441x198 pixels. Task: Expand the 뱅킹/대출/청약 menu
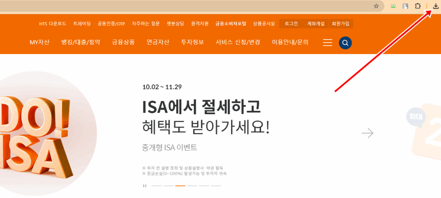point(81,42)
